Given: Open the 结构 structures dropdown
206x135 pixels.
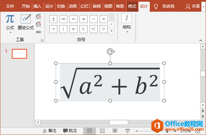Looking at the screenshot, I should pos(126,23).
